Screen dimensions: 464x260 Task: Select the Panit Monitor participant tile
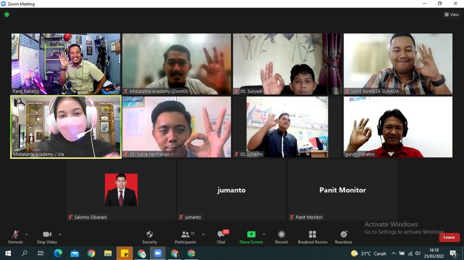tap(342, 190)
